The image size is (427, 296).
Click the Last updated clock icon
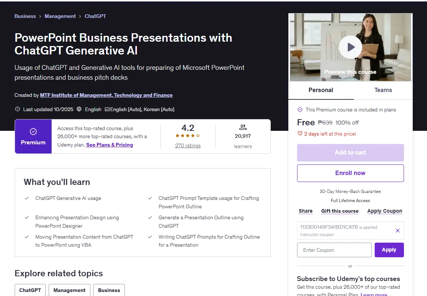coord(18,109)
